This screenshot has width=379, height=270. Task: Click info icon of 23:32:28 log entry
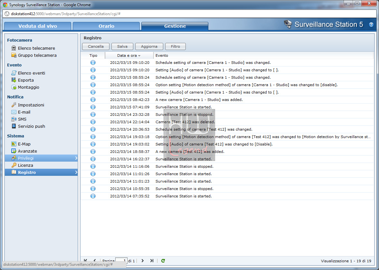pyautogui.click(x=93, y=114)
